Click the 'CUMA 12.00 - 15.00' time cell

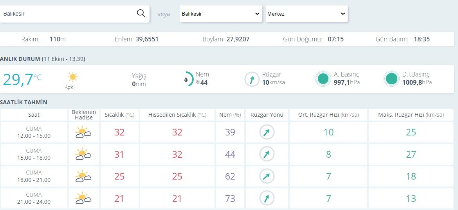34,132
